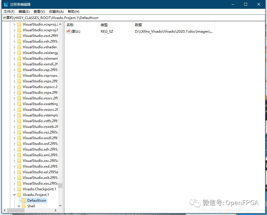
Task: Click the tree horizontal scrollbar thumb
Action: pyautogui.click(x=16, y=210)
